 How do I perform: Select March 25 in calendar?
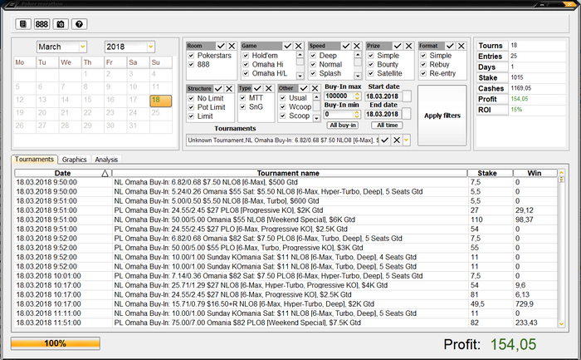(x=161, y=113)
